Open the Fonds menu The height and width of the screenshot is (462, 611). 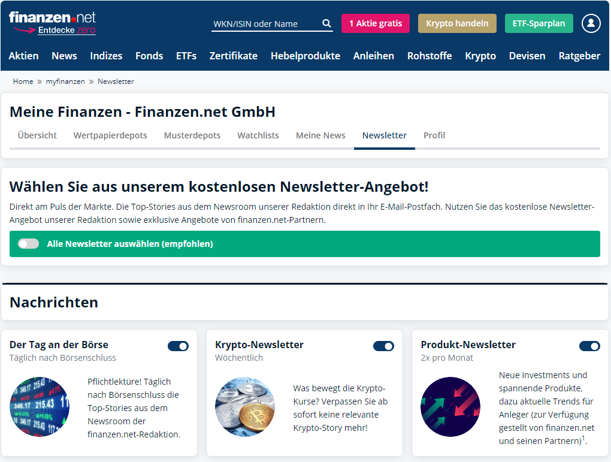point(149,56)
